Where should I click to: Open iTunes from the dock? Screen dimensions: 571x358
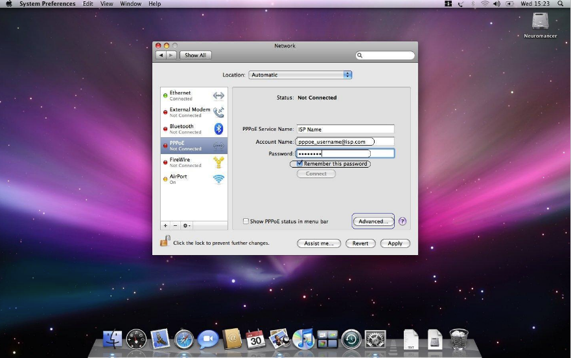tap(303, 339)
